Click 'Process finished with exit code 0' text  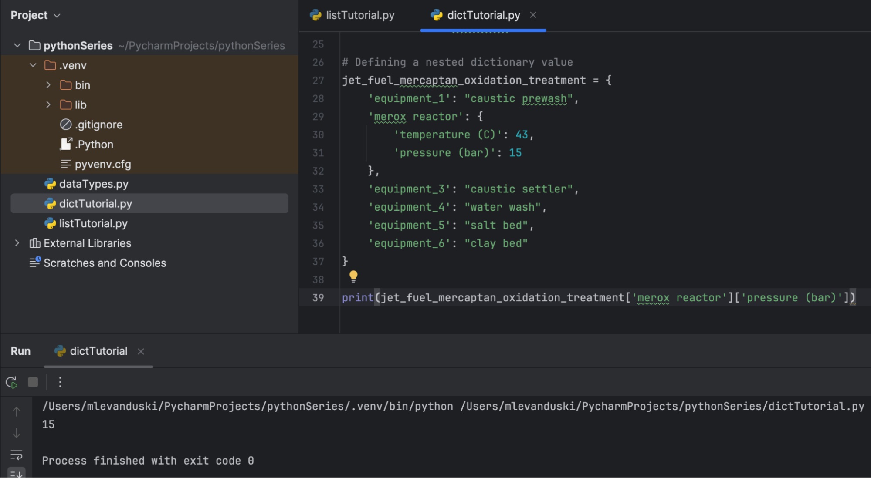[x=148, y=461]
